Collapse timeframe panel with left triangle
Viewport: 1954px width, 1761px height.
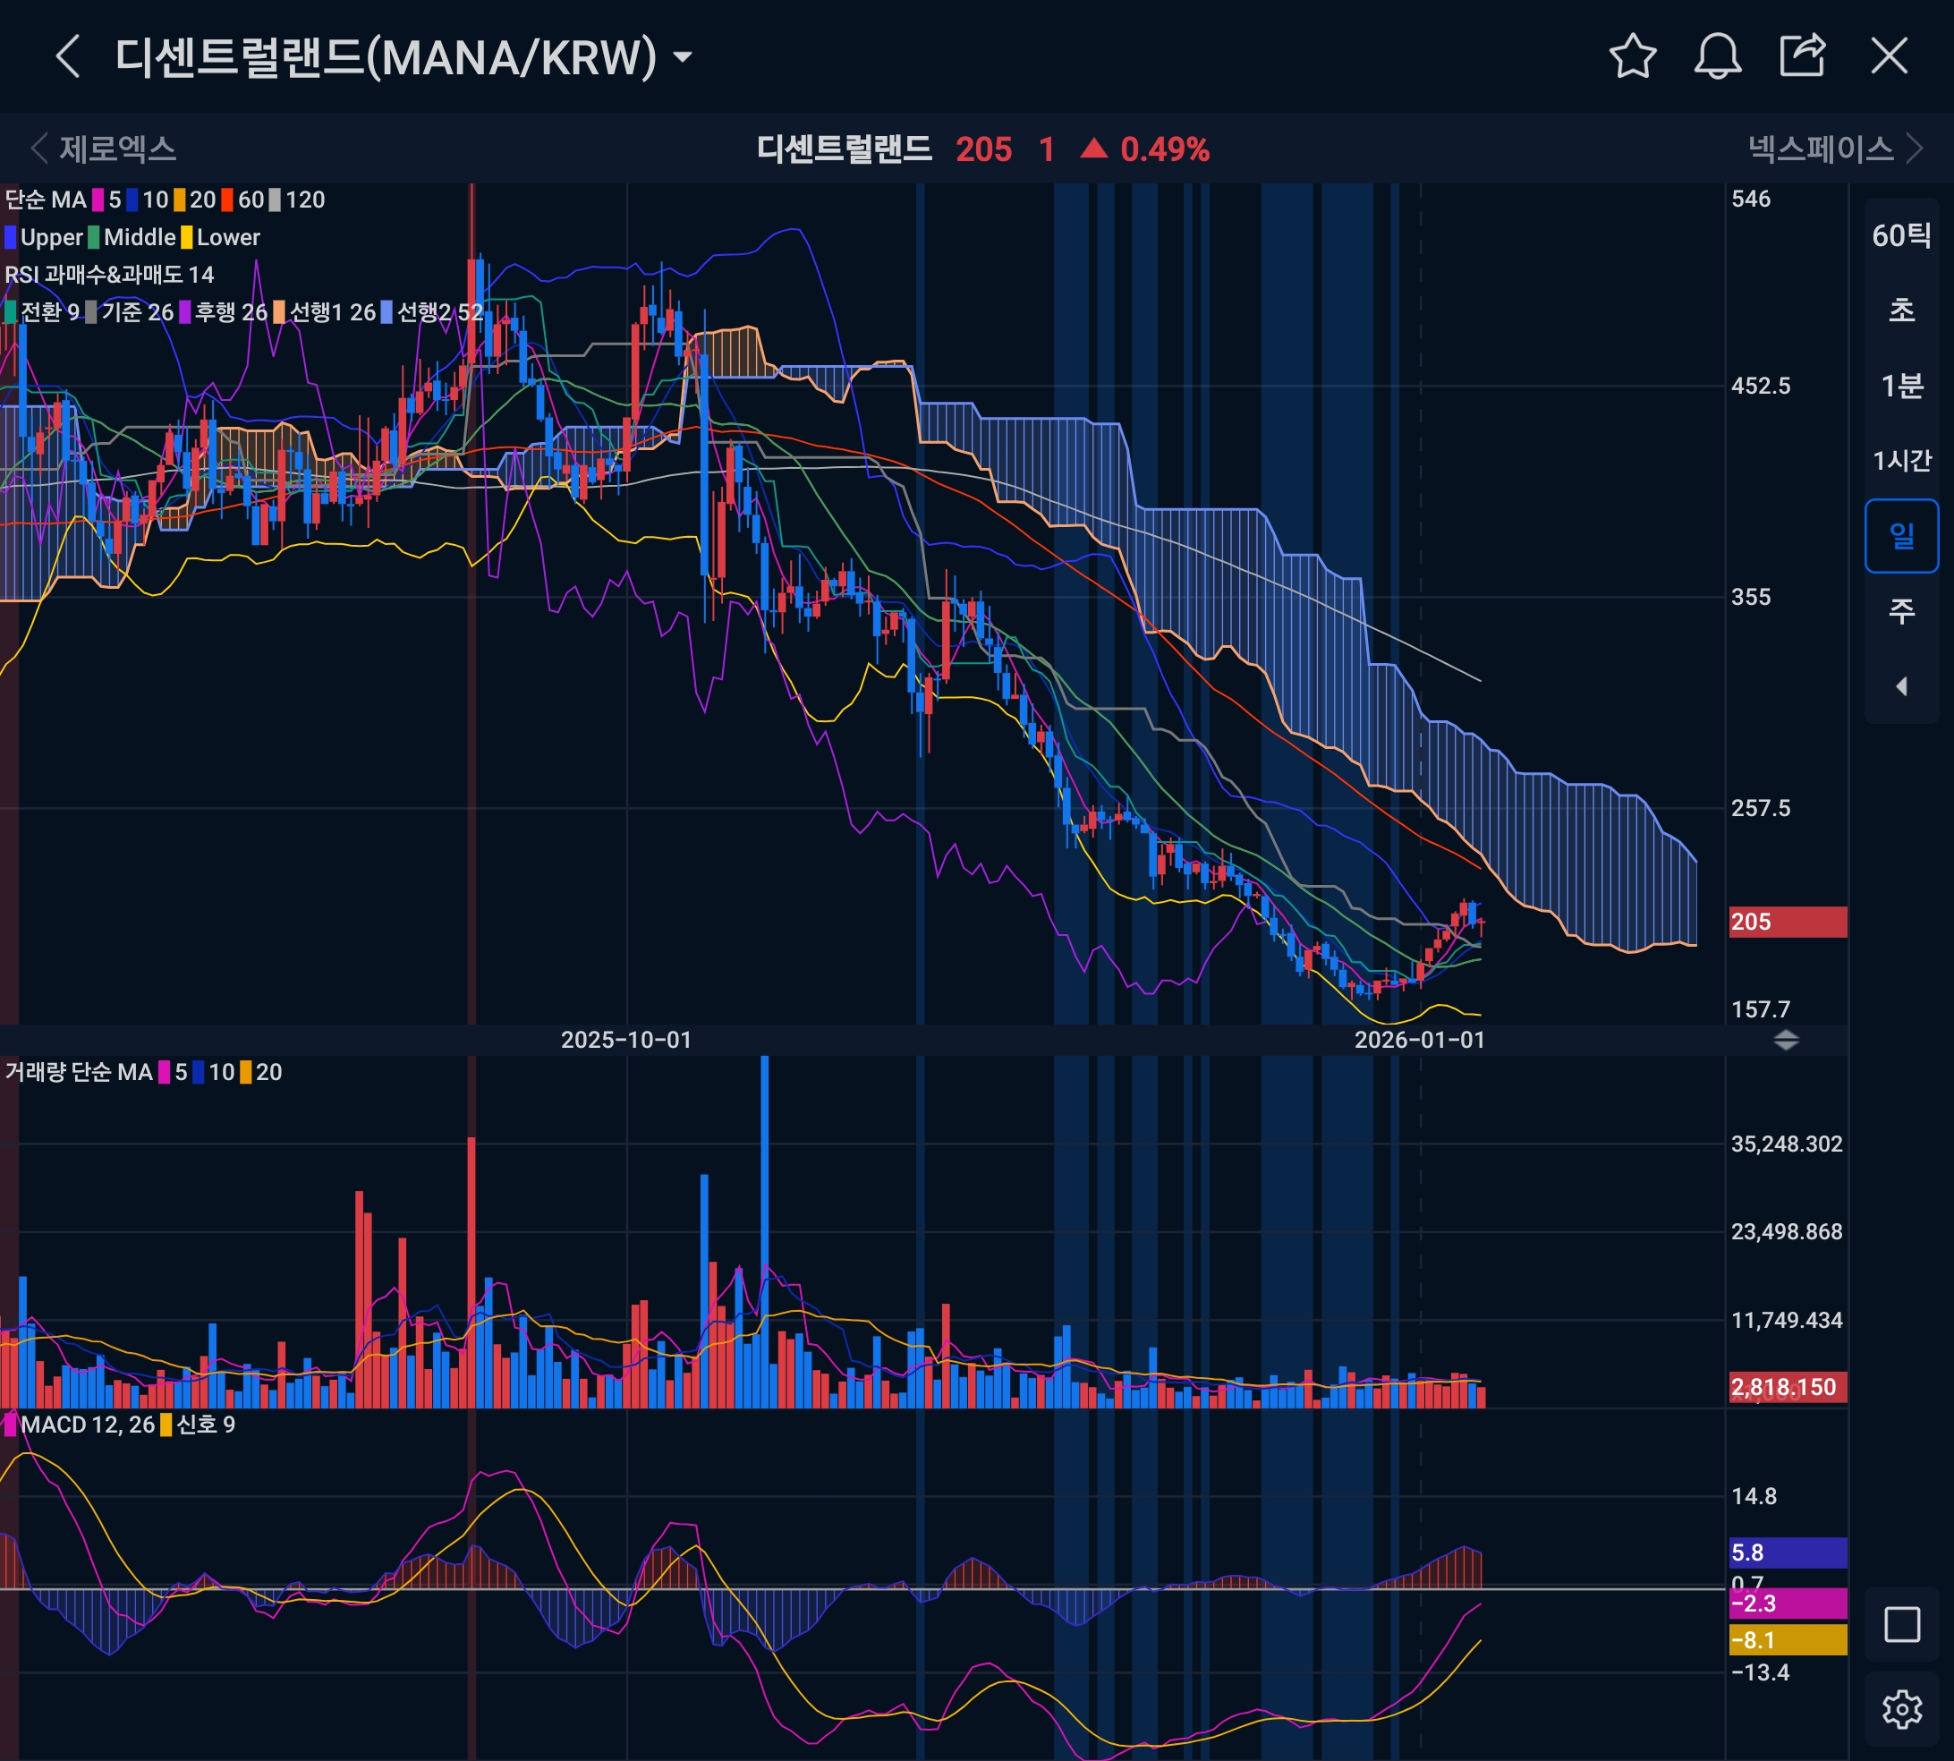coord(1901,686)
